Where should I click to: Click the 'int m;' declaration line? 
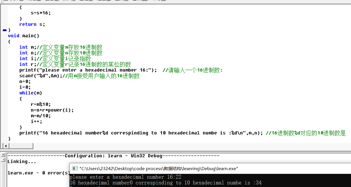point(61,47)
